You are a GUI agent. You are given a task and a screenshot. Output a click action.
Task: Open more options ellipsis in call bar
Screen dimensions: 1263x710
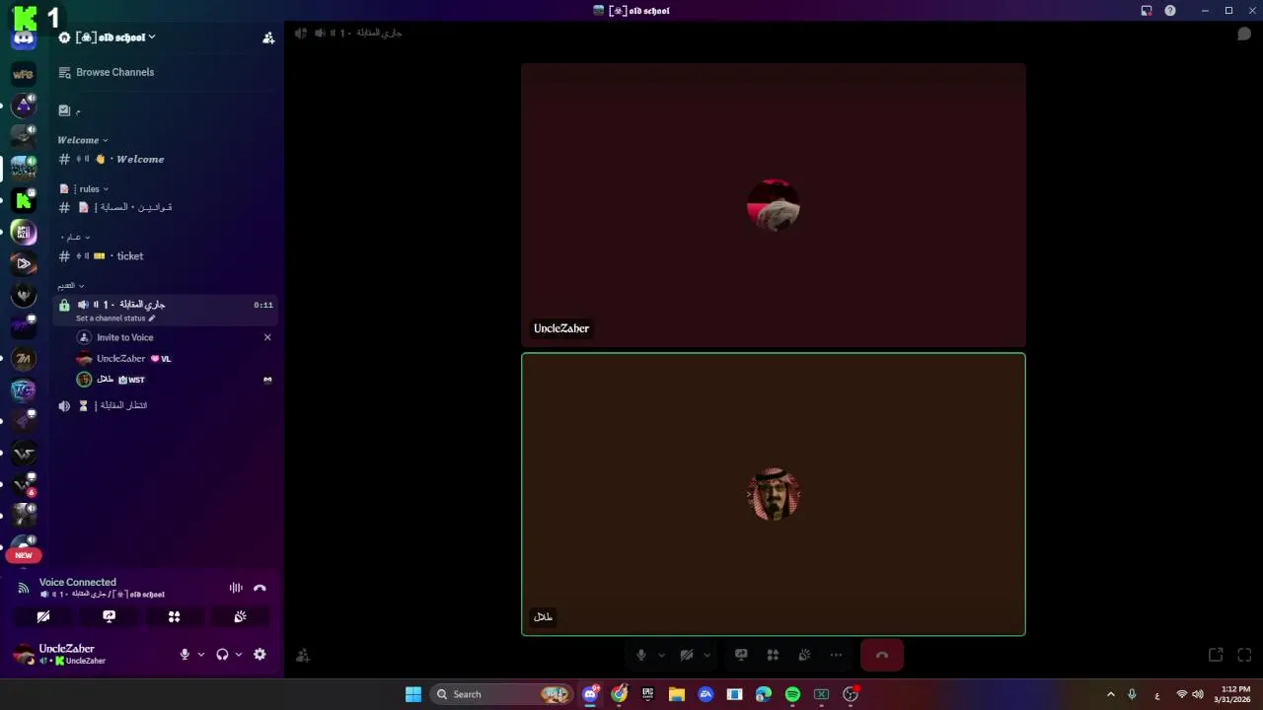coord(836,655)
